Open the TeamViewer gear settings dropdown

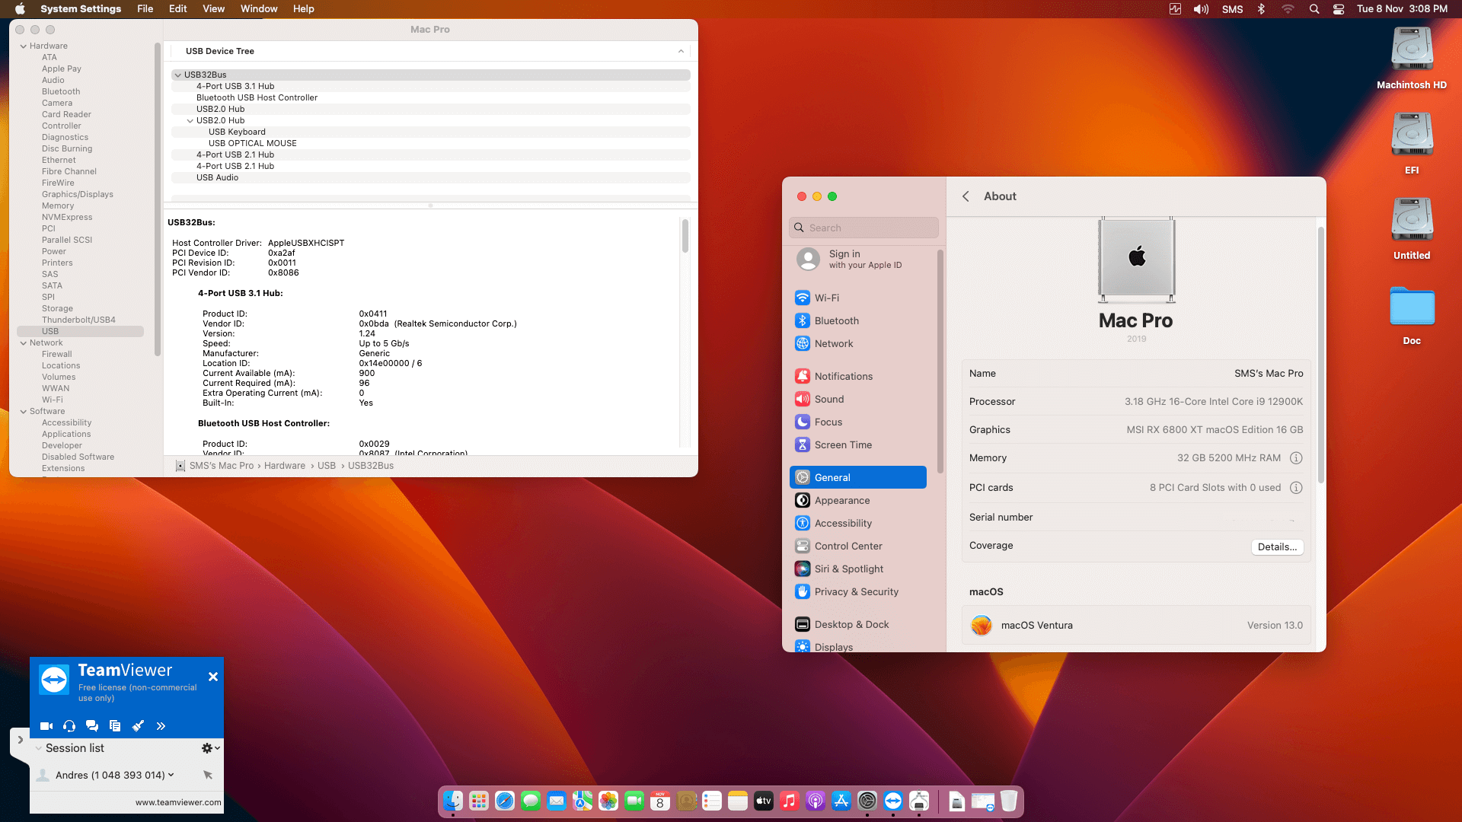pyautogui.click(x=210, y=748)
